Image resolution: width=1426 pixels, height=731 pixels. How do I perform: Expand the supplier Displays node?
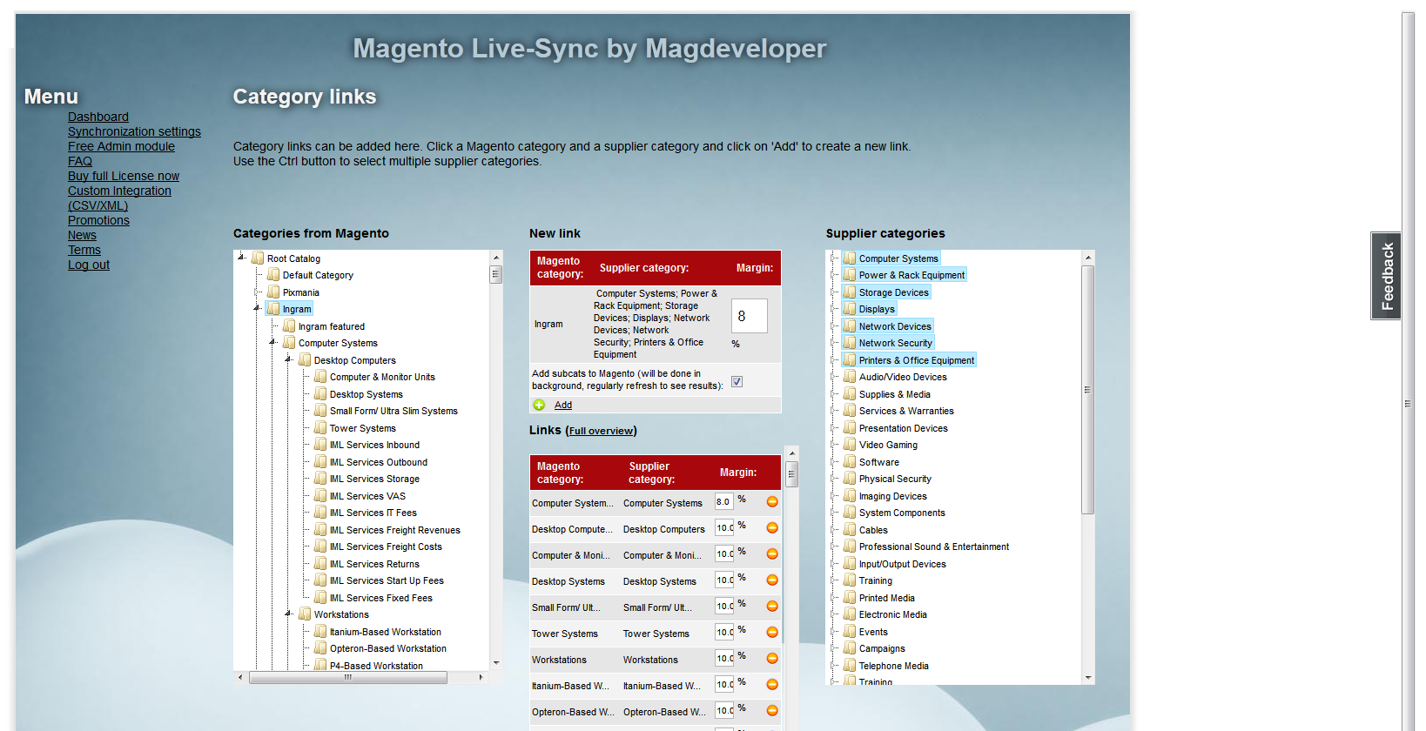(x=834, y=309)
